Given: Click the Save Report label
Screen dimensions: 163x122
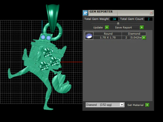Looking at the screenshot, I should pyautogui.click(x=127, y=27).
